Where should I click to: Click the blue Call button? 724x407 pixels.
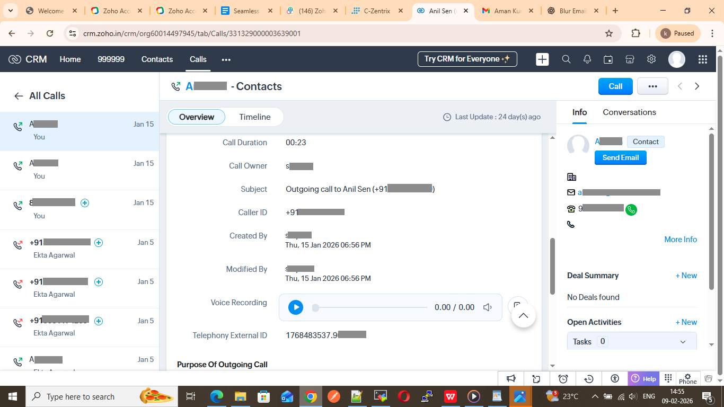(x=615, y=86)
